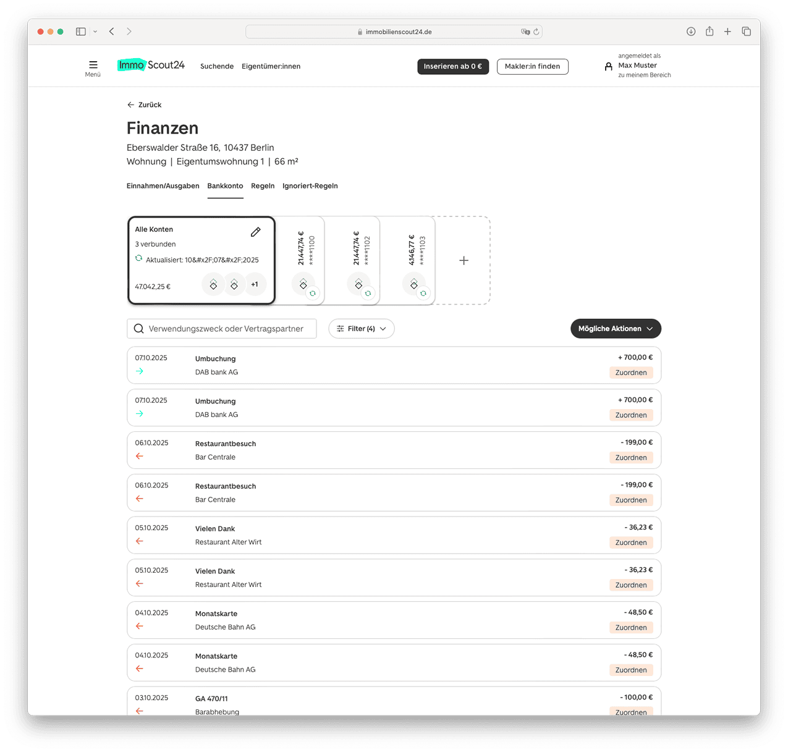
Task: Click the Inserieren ab 0 € button
Action: click(452, 67)
